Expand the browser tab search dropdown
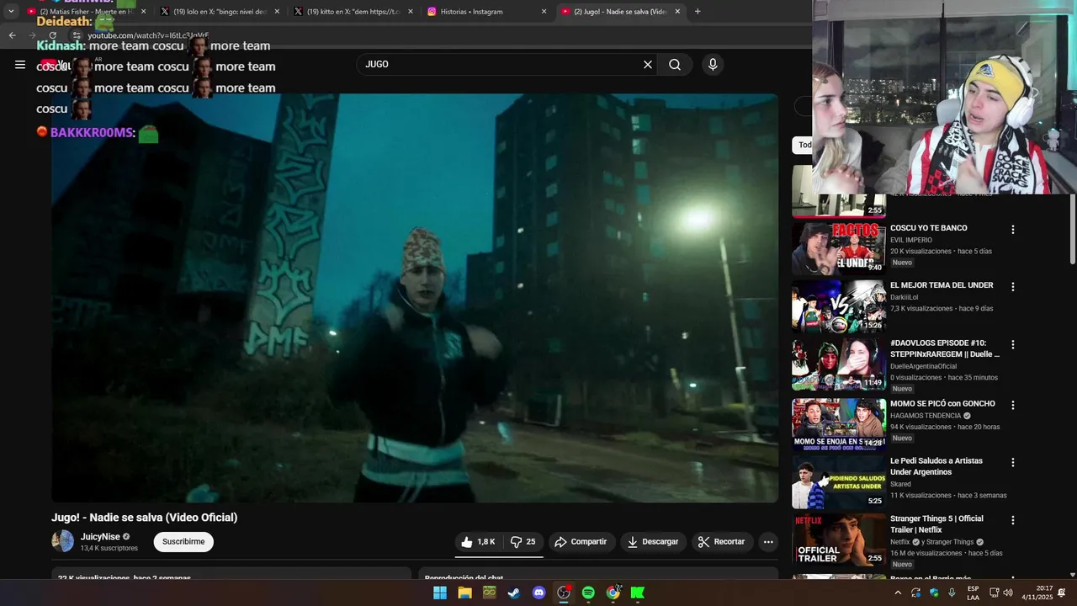Image resolution: width=1077 pixels, height=606 pixels. click(x=11, y=12)
